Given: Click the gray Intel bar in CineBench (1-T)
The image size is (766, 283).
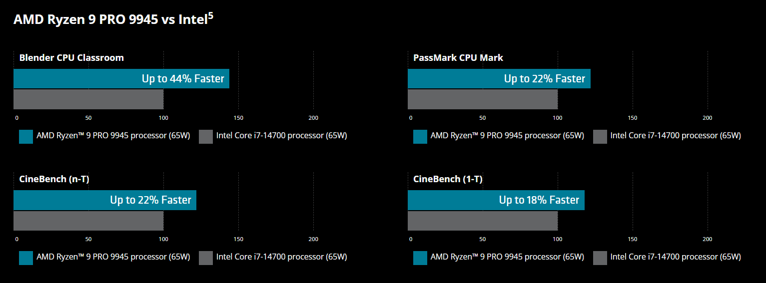Looking at the screenshot, I should [483, 221].
